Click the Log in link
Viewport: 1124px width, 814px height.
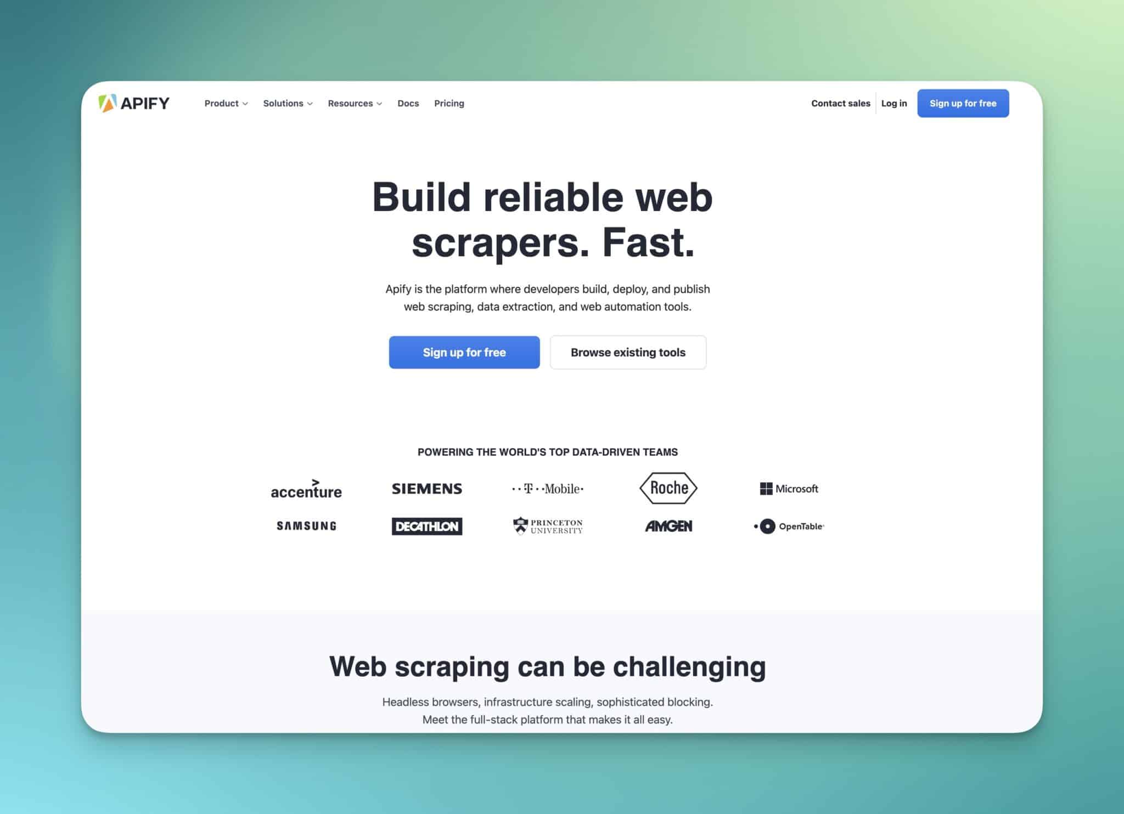(x=893, y=103)
